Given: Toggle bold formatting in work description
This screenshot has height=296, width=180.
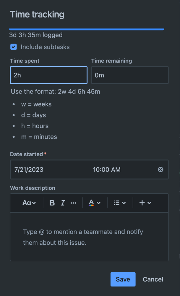Looking at the screenshot, I should [x=52, y=203].
